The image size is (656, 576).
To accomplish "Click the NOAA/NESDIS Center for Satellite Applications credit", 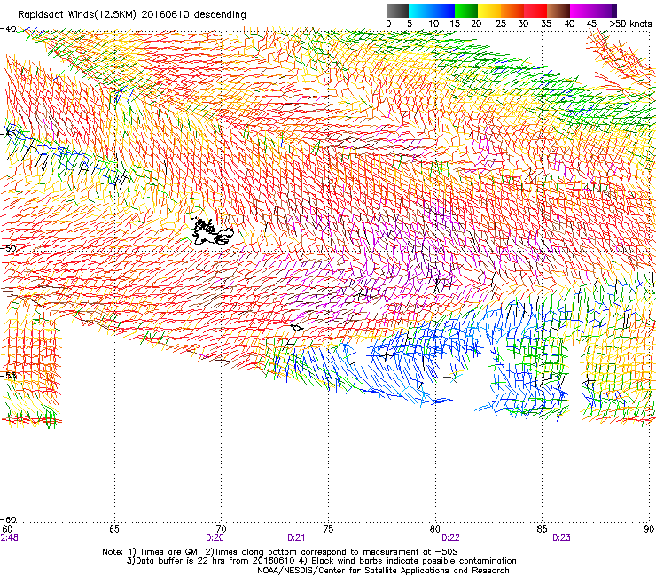I will point(383,570).
